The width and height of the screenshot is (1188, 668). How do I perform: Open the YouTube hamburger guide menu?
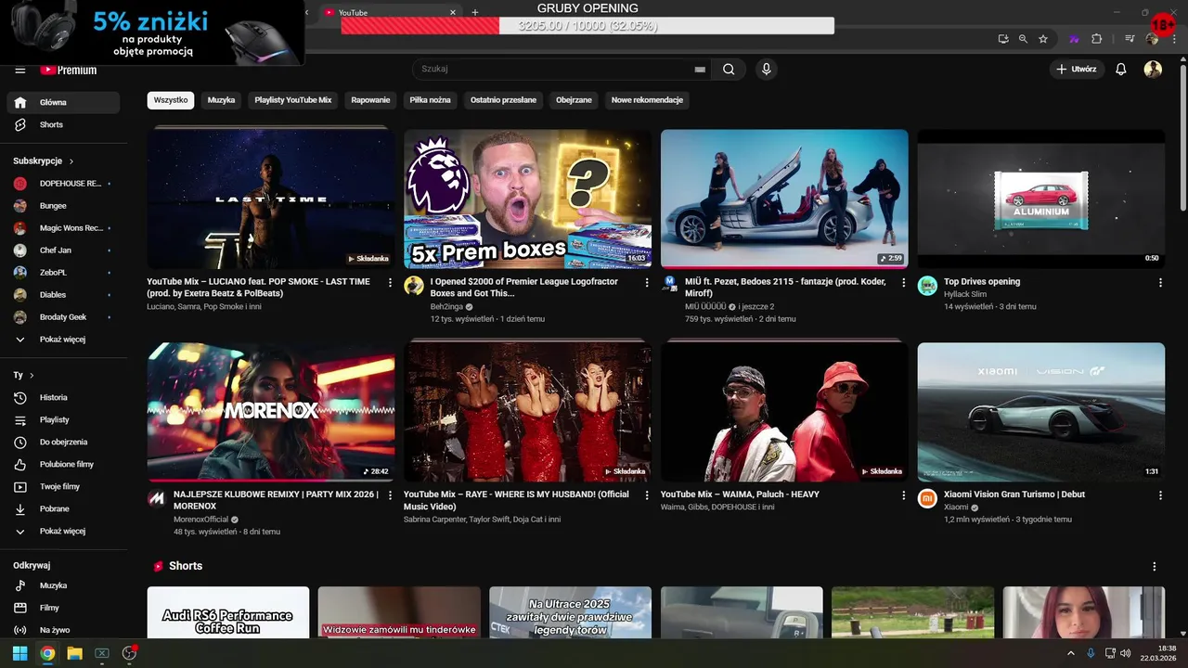pyautogui.click(x=20, y=70)
